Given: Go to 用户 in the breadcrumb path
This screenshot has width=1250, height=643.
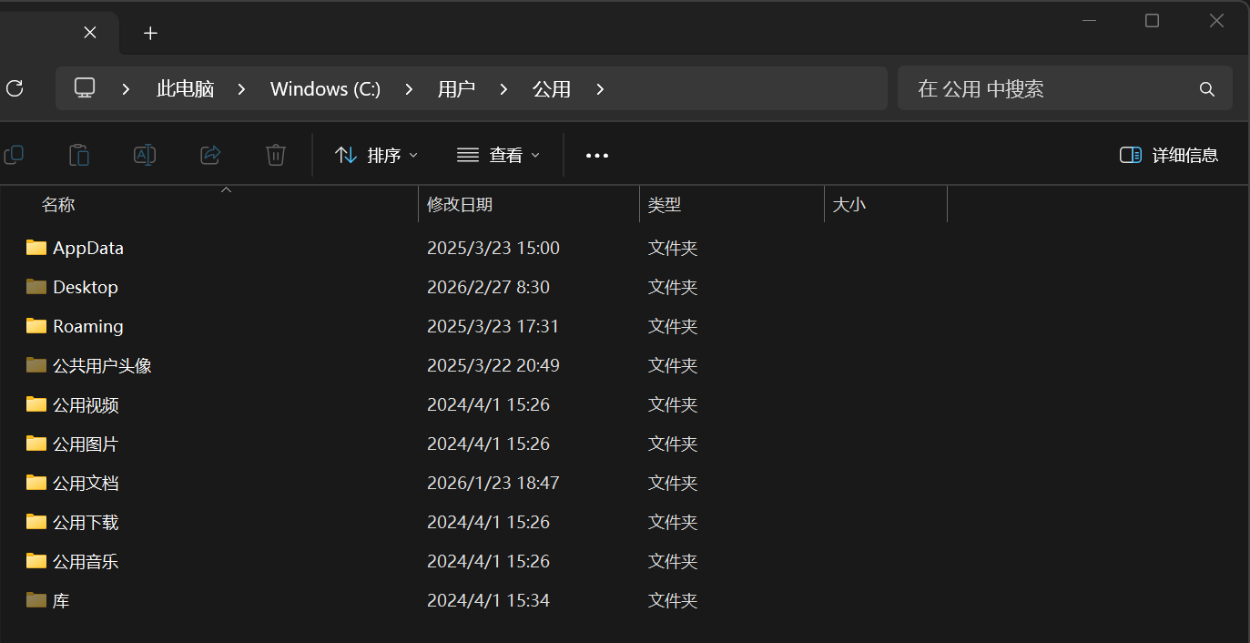Looking at the screenshot, I should (x=456, y=89).
